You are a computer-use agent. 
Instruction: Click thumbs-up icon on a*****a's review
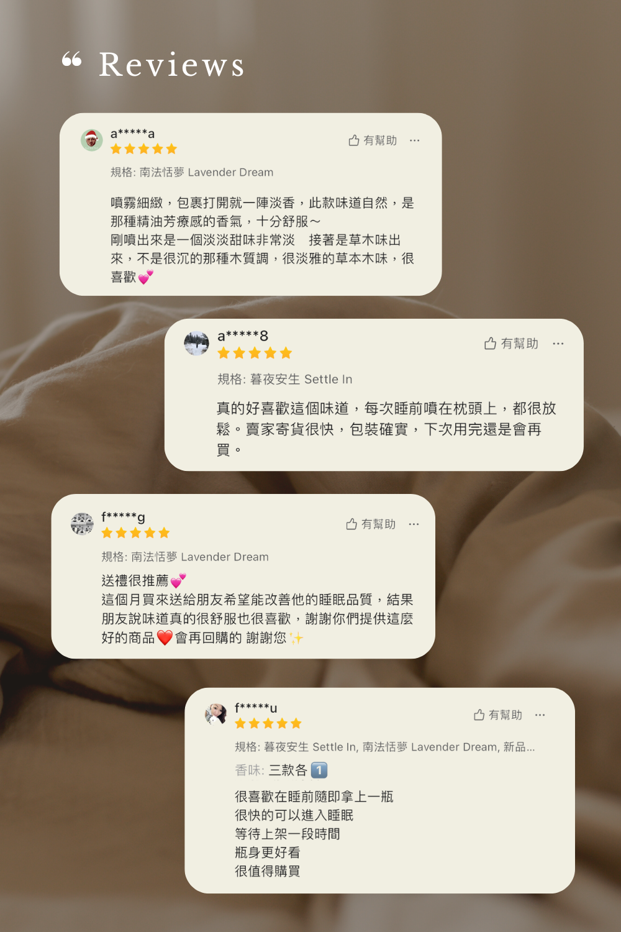[x=354, y=140]
